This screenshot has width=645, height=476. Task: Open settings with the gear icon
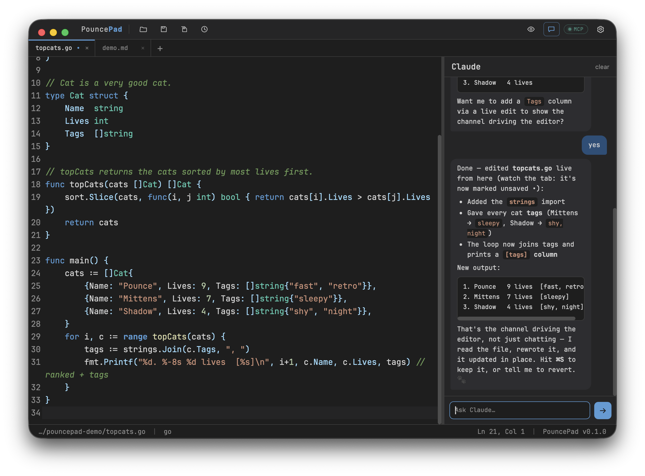click(x=600, y=29)
